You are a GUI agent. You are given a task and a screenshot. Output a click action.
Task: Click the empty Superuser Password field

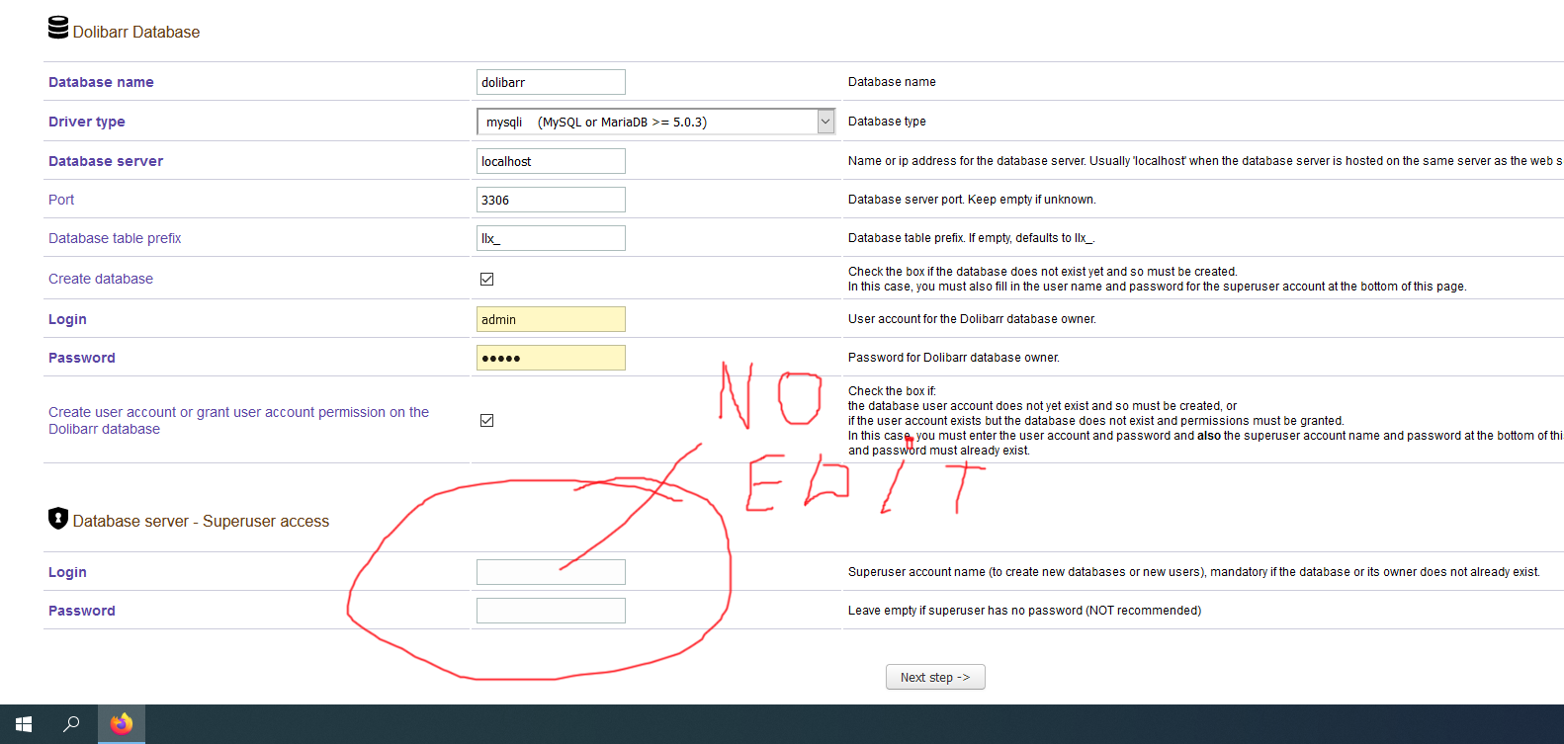(x=551, y=611)
